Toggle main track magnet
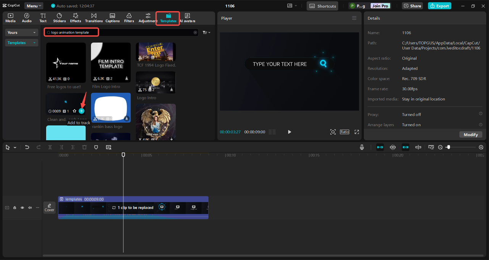 tap(380, 147)
